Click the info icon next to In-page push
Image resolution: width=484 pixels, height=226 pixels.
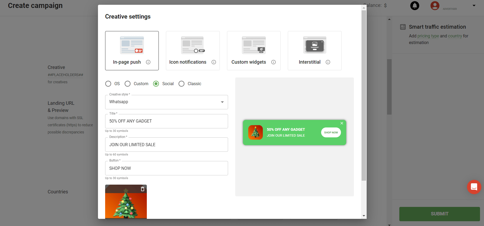point(148,62)
